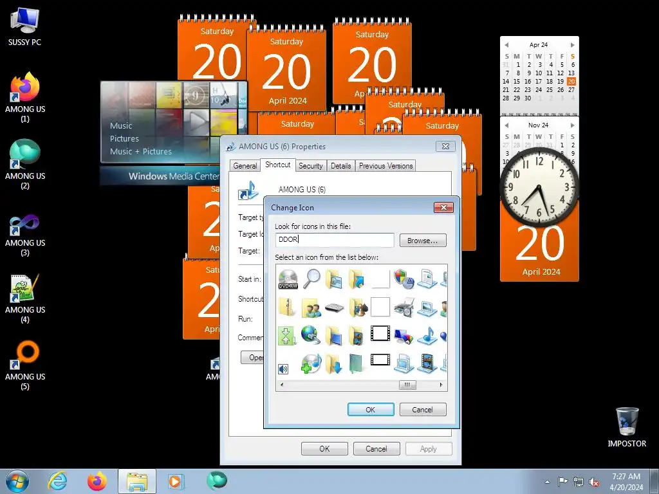The height and width of the screenshot is (494, 659).
Task: Switch to the Shortcut tab
Action: click(x=277, y=165)
